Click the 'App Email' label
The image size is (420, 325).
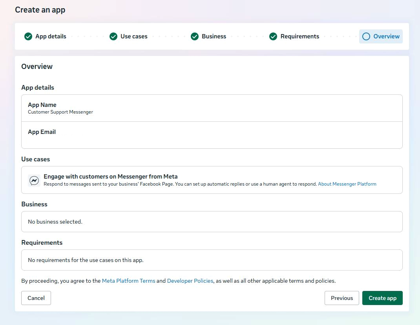point(42,132)
